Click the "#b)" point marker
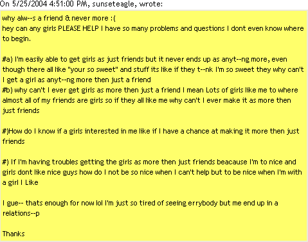The image size is (308, 242). pos(8,90)
